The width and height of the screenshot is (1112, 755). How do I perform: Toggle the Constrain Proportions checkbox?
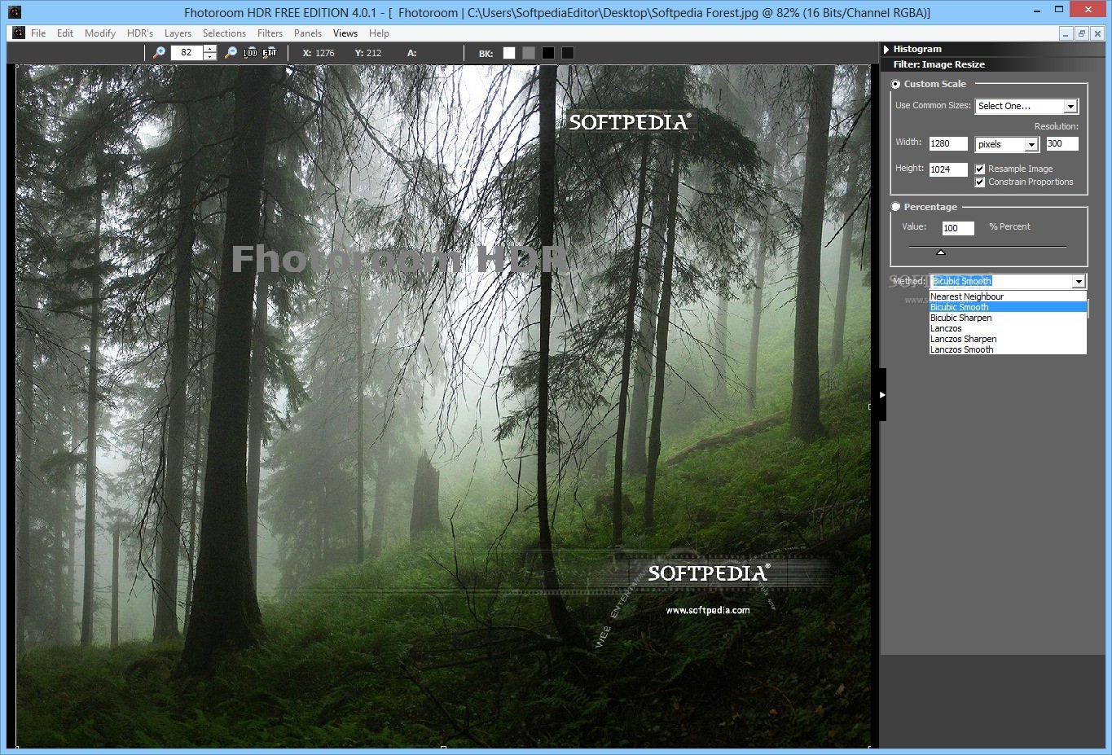pos(980,182)
